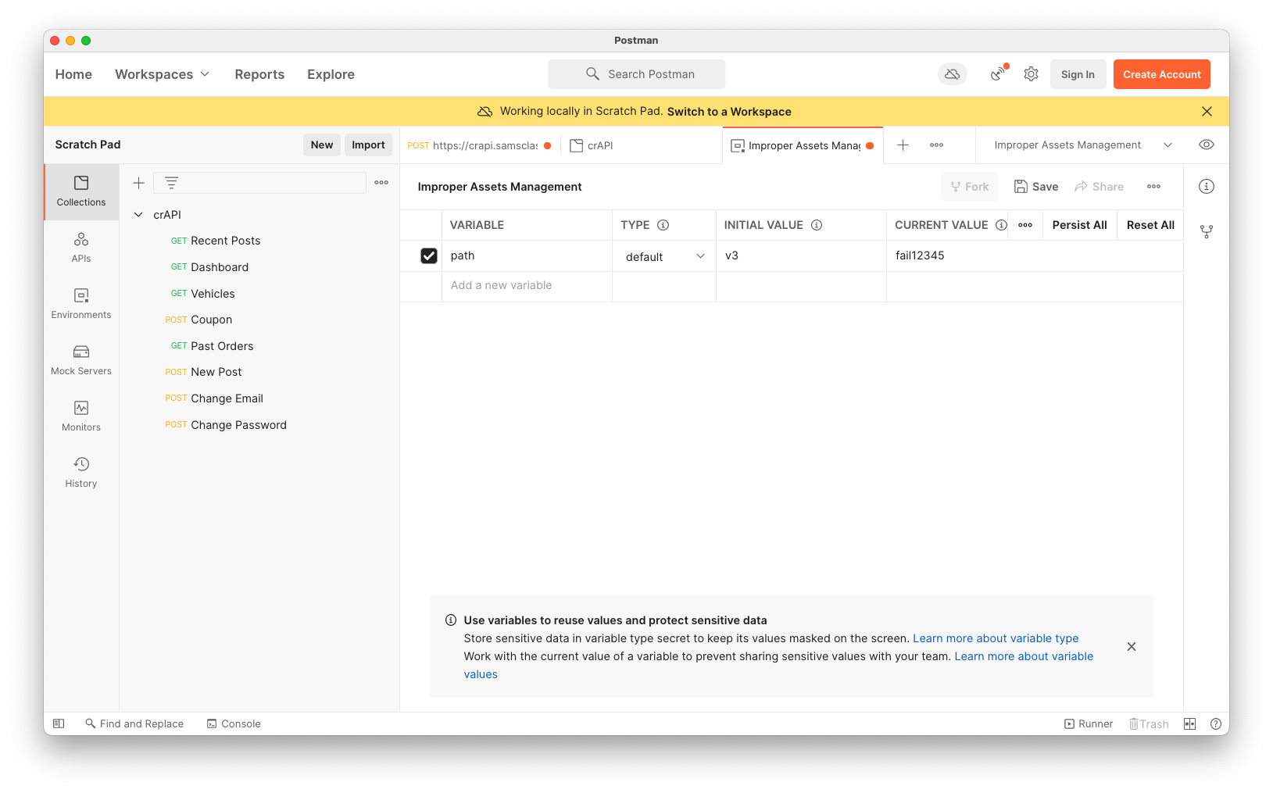Dismiss the variables info tip
Image resolution: width=1273 pixels, height=793 pixels.
coord(1132,647)
